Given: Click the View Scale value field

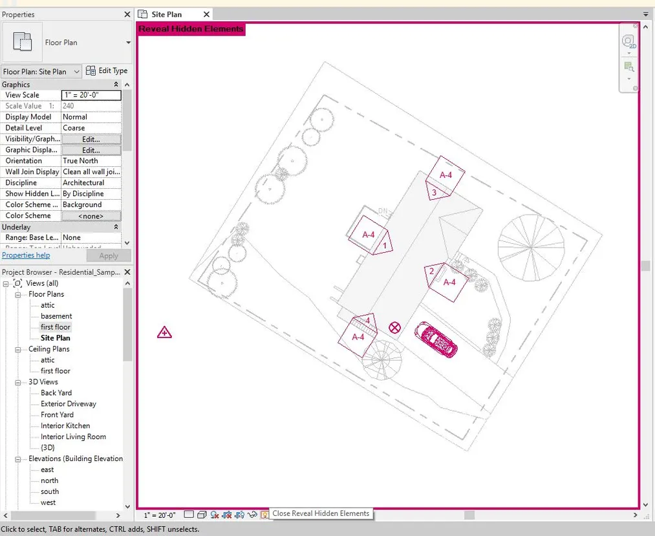Looking at the screenshot, I should point(91,95).
